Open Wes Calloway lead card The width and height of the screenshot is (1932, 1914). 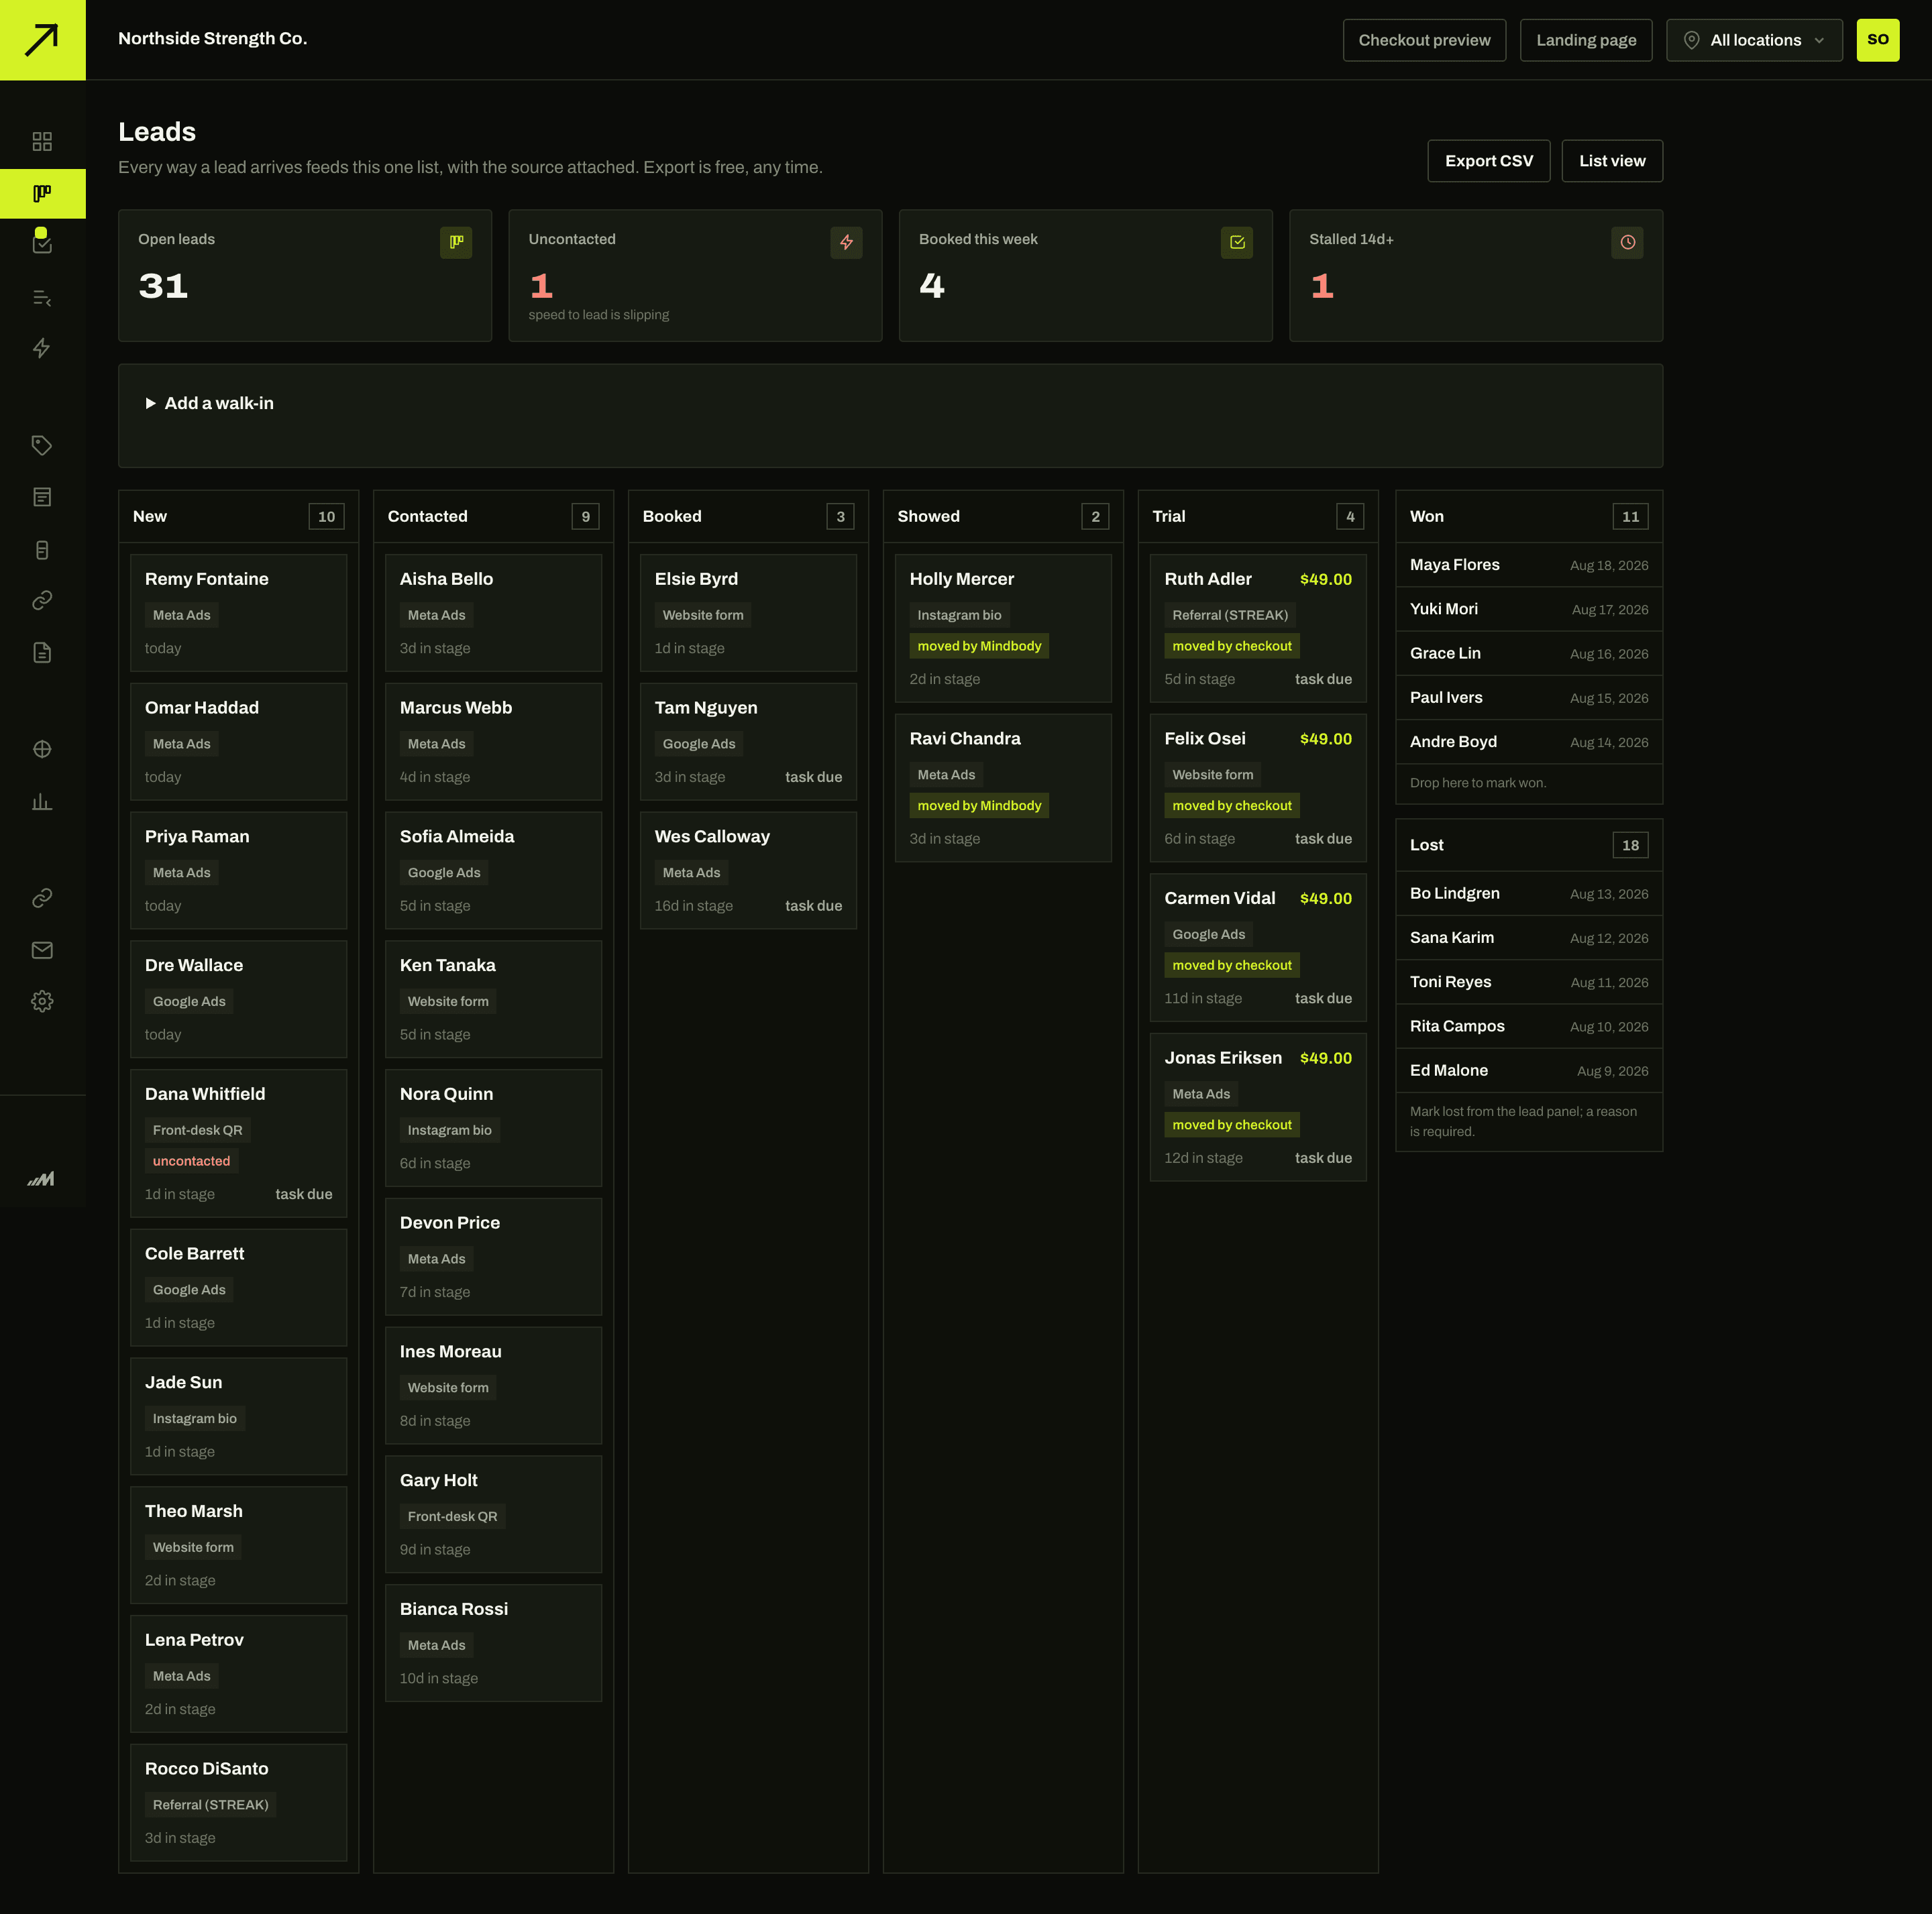[749, 870]
